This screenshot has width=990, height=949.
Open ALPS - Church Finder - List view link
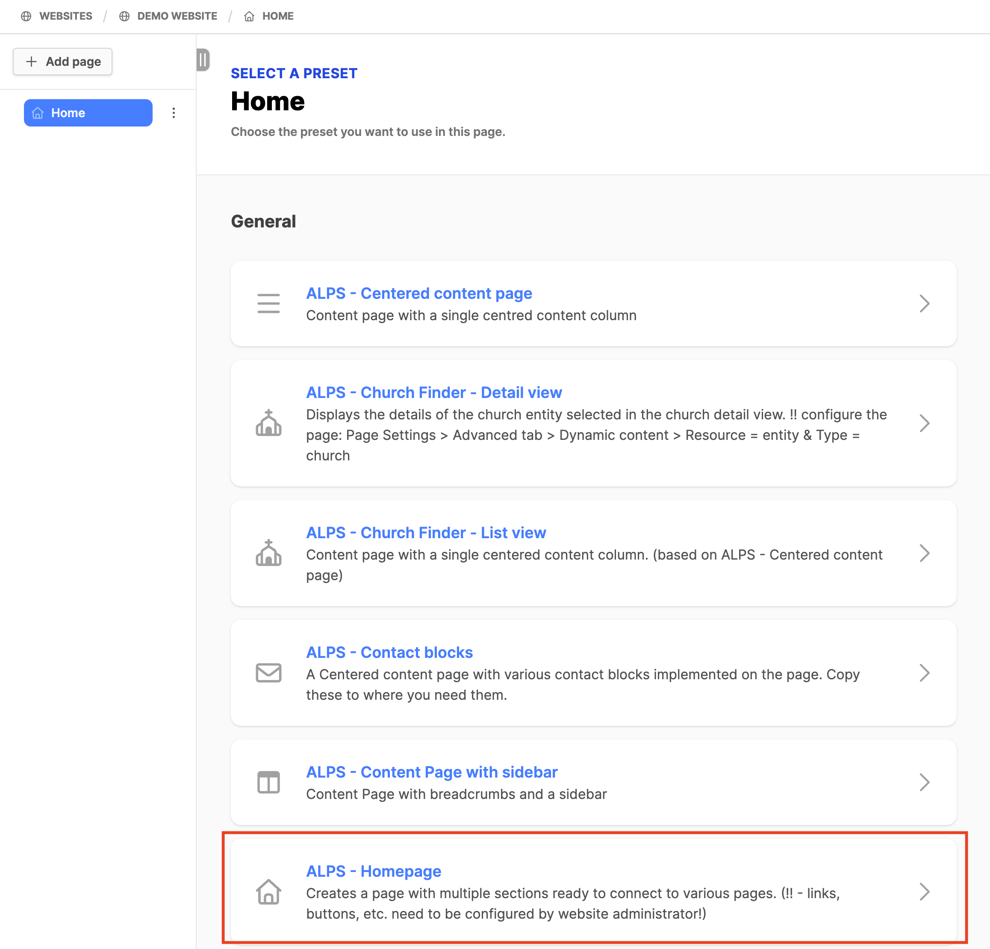pyautogui.click(x=426, y=533)
